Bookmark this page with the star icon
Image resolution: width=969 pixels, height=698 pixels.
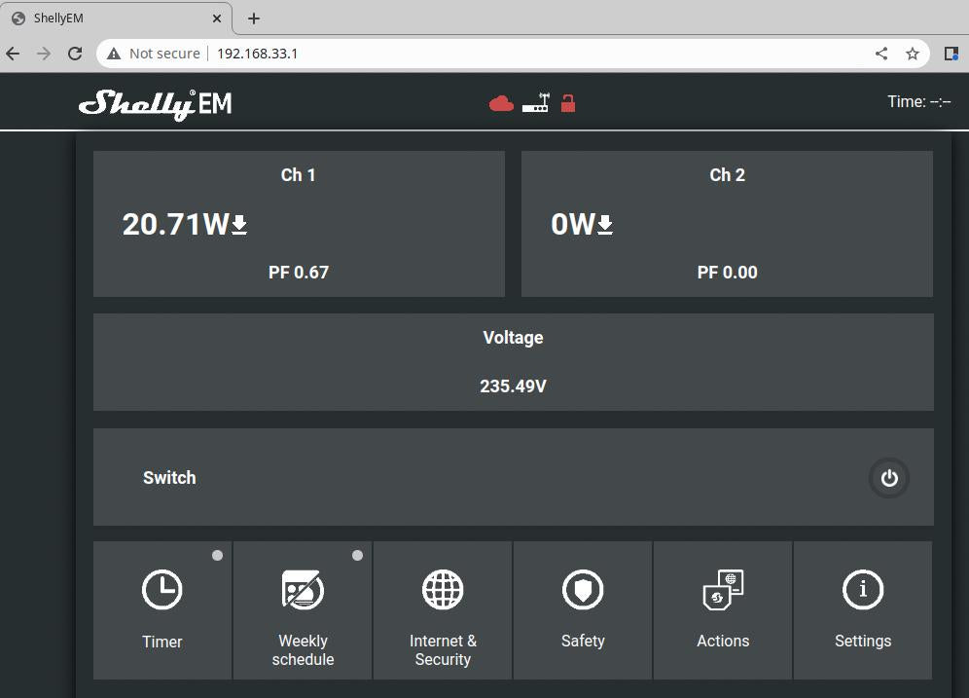(x=913, y=54)
